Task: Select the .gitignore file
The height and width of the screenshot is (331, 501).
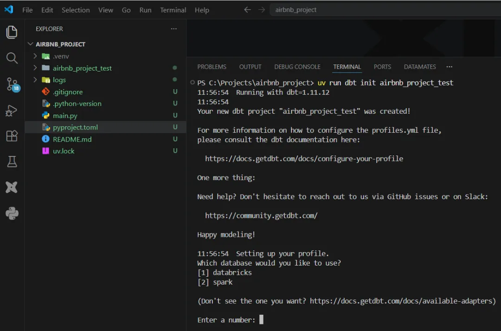Action: 105,92
